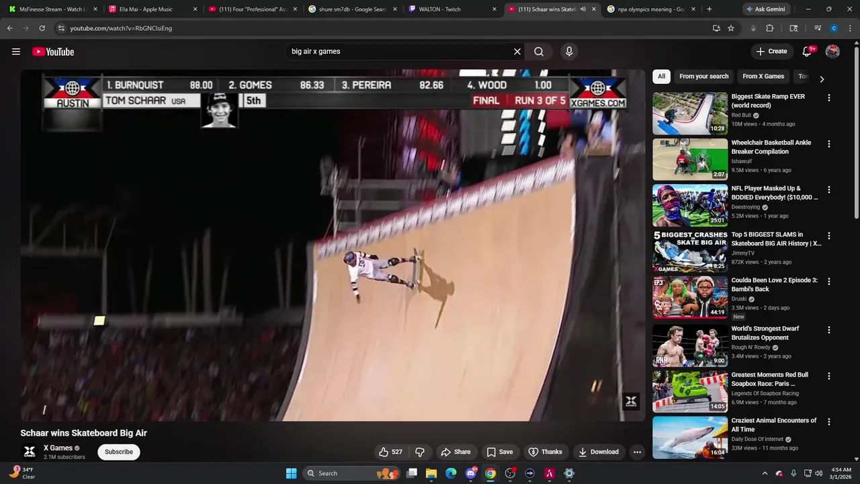The height and width of the screenshot is (484, 860).
Task: Install app icon in the address bar
Action: click(x=716, y=28)
